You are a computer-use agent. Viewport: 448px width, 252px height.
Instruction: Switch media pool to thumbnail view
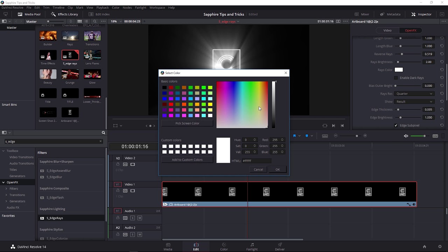pos(79,21)
